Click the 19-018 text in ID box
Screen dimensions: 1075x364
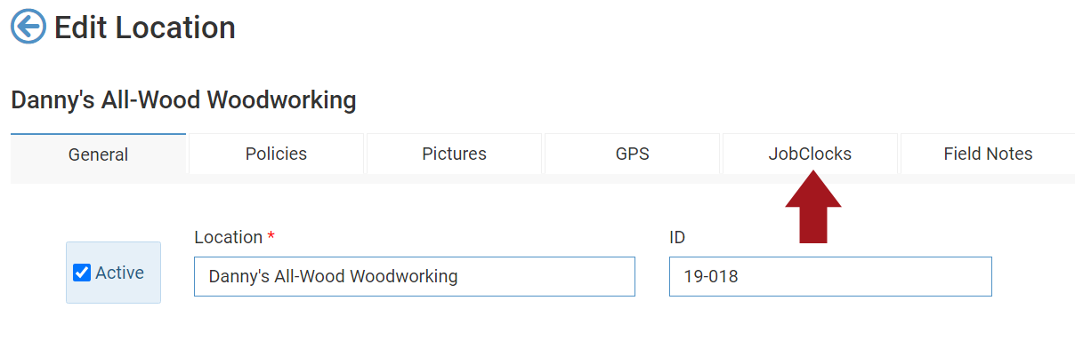pos(711,276)
